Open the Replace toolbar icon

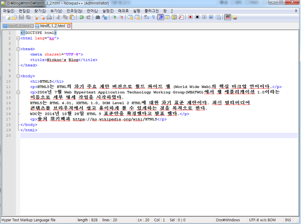tap(105, 17)
